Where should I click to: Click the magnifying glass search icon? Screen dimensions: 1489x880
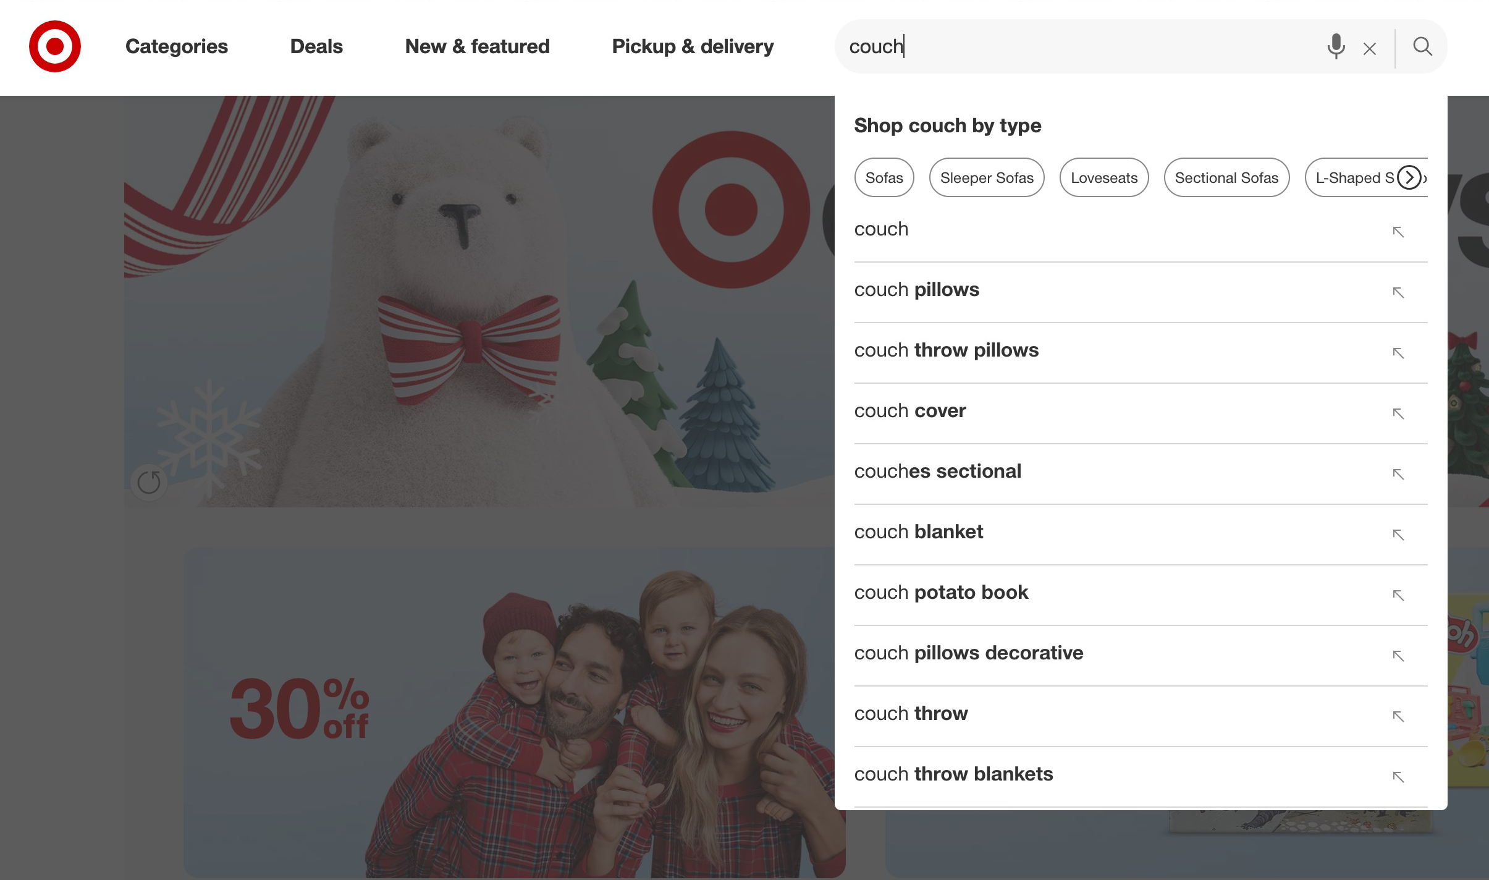1422,46
